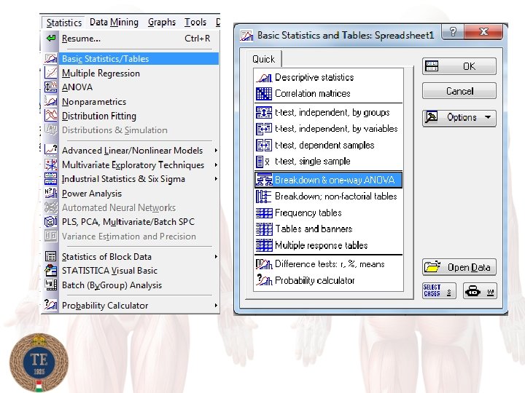Click the ANOVA menu icon
The height and width of the screenshot is (393, 525).
click(51, 87)
